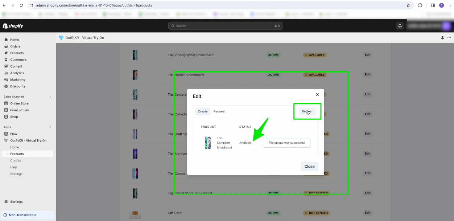The height and width of the screenshot is (221, 454).
Task: Open the Chrome profile avatar
Action: click(441, 5)
